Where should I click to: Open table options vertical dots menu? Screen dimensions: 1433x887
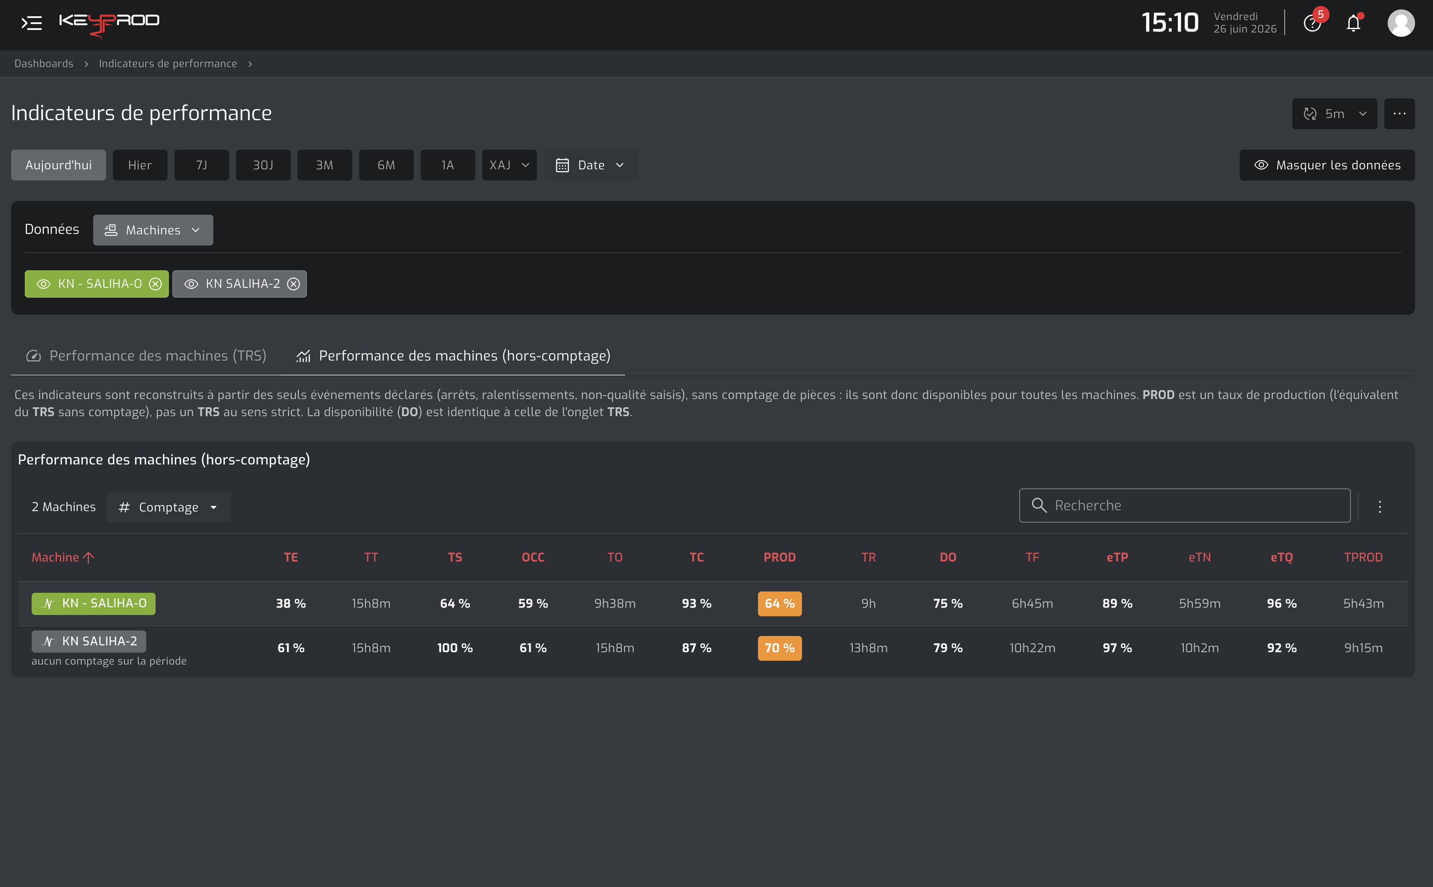coord(1380,506)
